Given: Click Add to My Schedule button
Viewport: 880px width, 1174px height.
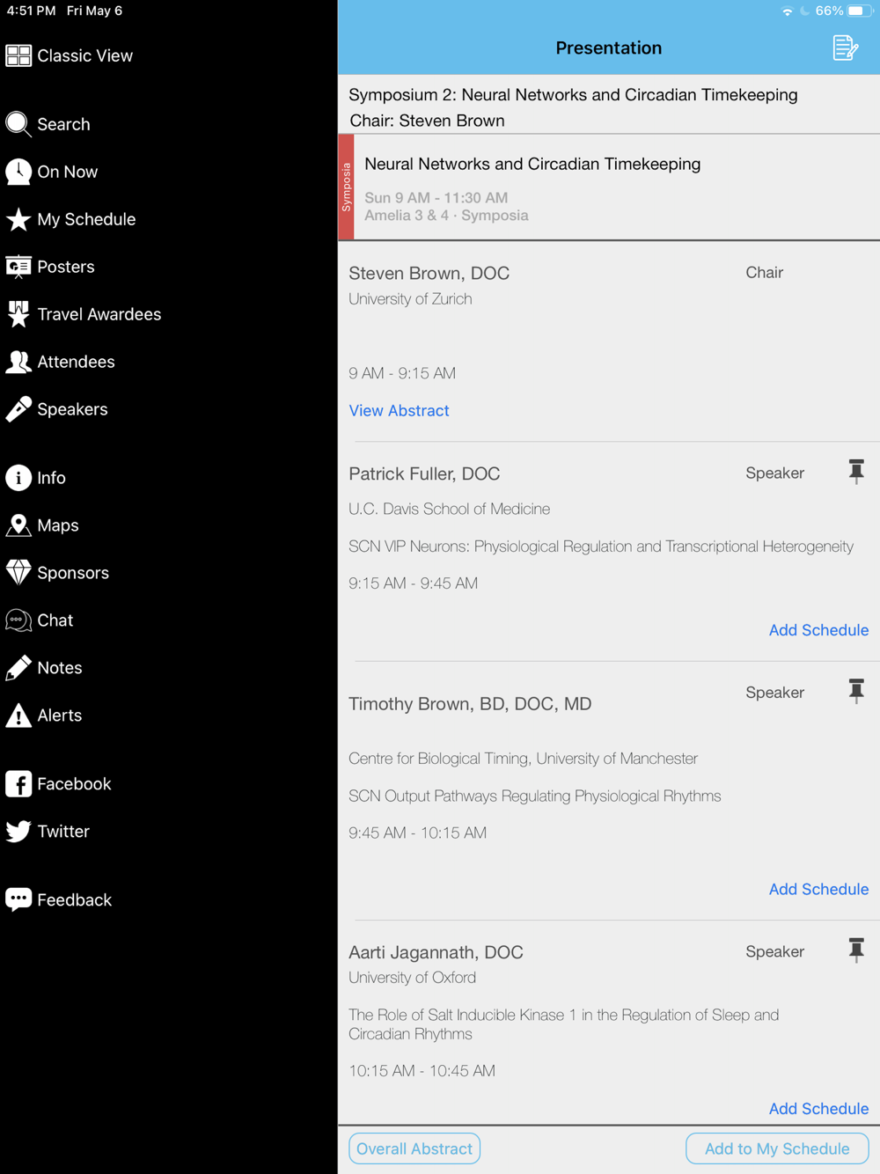Looking at the screenshot, I should tap(777, 1148).
